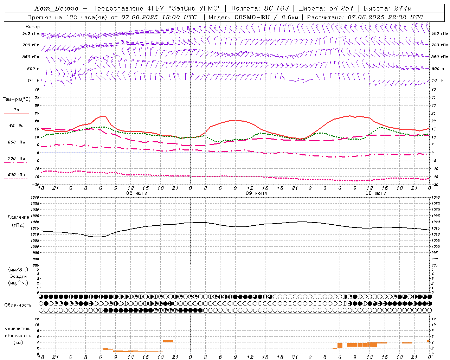Click the 'Осадки' precipitation label
This screenshot has height=360, width=450.
pos(18,276)
